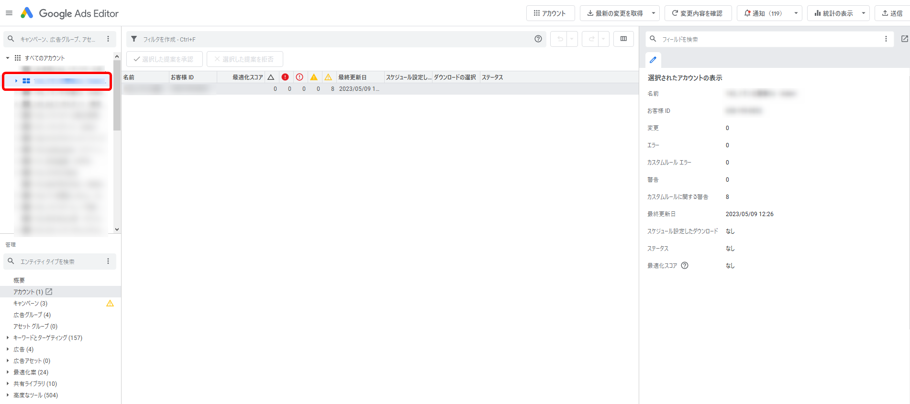Click the change triangle column header icon
This screenshot has width=910, height=404.
271,77
